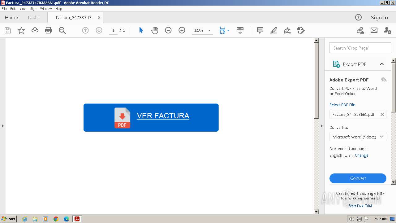Image resolution: width=396 pixels, height=223 pixels.
Task: Click the 7:27 AM system clock
Action: point(380,219)
